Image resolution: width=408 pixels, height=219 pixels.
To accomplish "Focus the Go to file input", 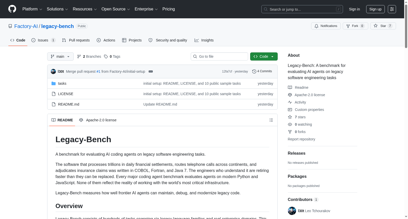I will [219, 56].
